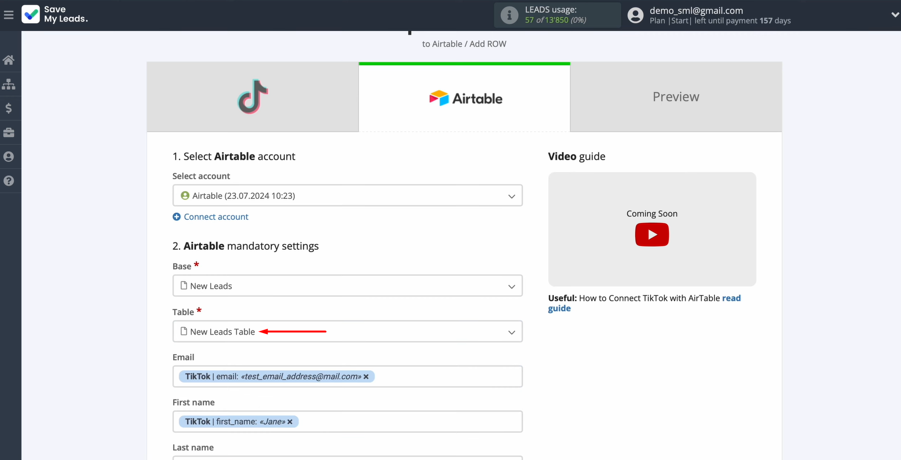Click the LEADS usage info icon
This screenshot has width=901, height=460.
pos(509,15)
